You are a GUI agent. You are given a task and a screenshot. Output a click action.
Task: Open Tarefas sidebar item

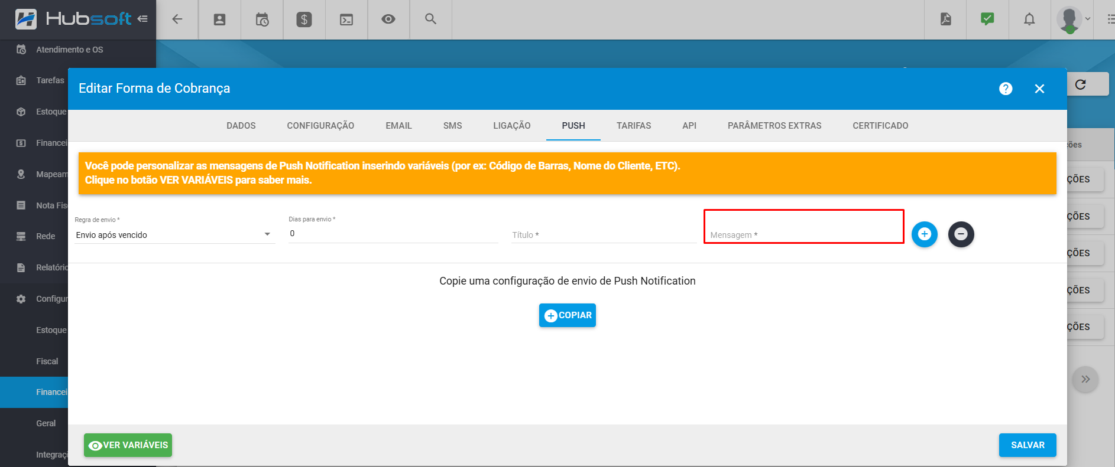click(50, 80)
